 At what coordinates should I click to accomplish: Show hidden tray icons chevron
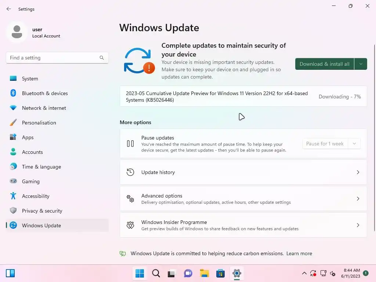(304, 273)
